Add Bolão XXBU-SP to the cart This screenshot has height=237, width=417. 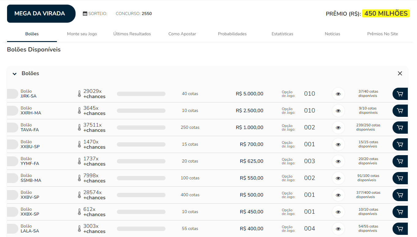coord(400,144)
